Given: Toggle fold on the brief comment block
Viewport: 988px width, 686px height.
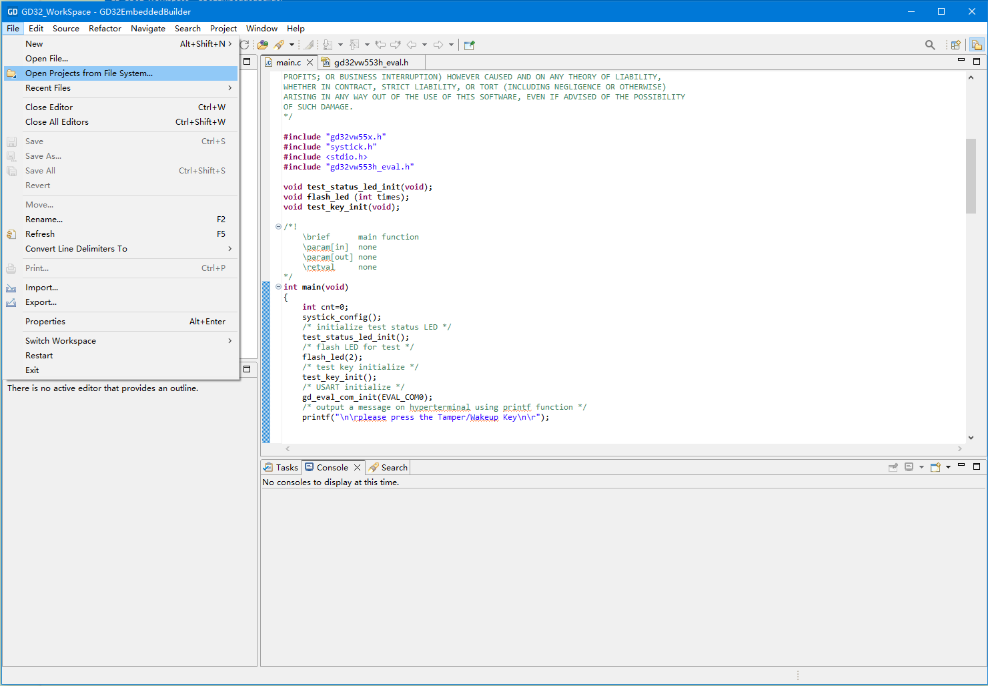Looking at the screenshot, I should 278,227.
